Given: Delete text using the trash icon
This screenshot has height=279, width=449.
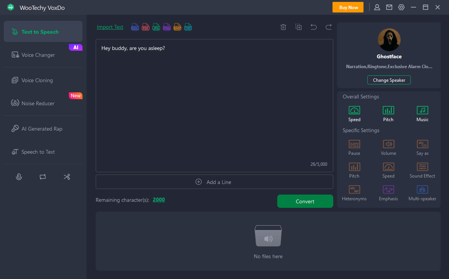Looking at the screenshot, I should coord(283,27).
